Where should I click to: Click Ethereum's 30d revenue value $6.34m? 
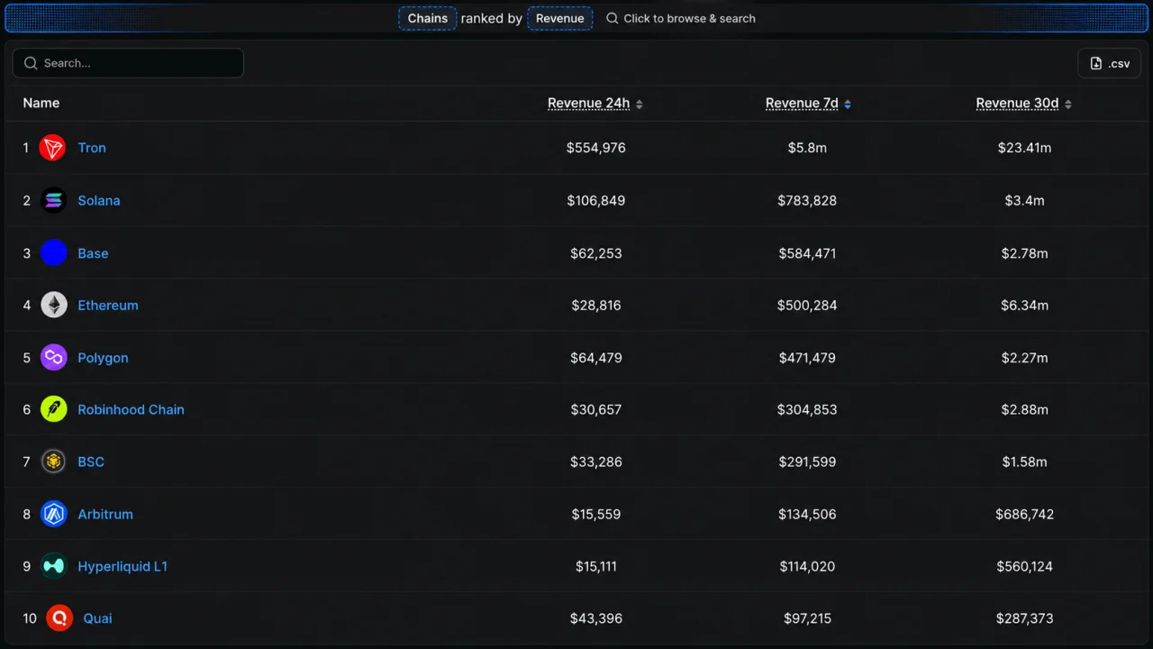[x=1025, y=306]
